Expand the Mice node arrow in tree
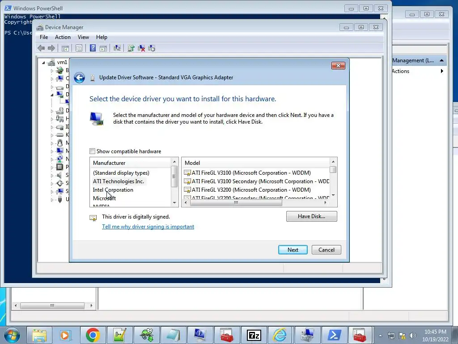Viewport: 458px width, 344px height. pos(52,143)
